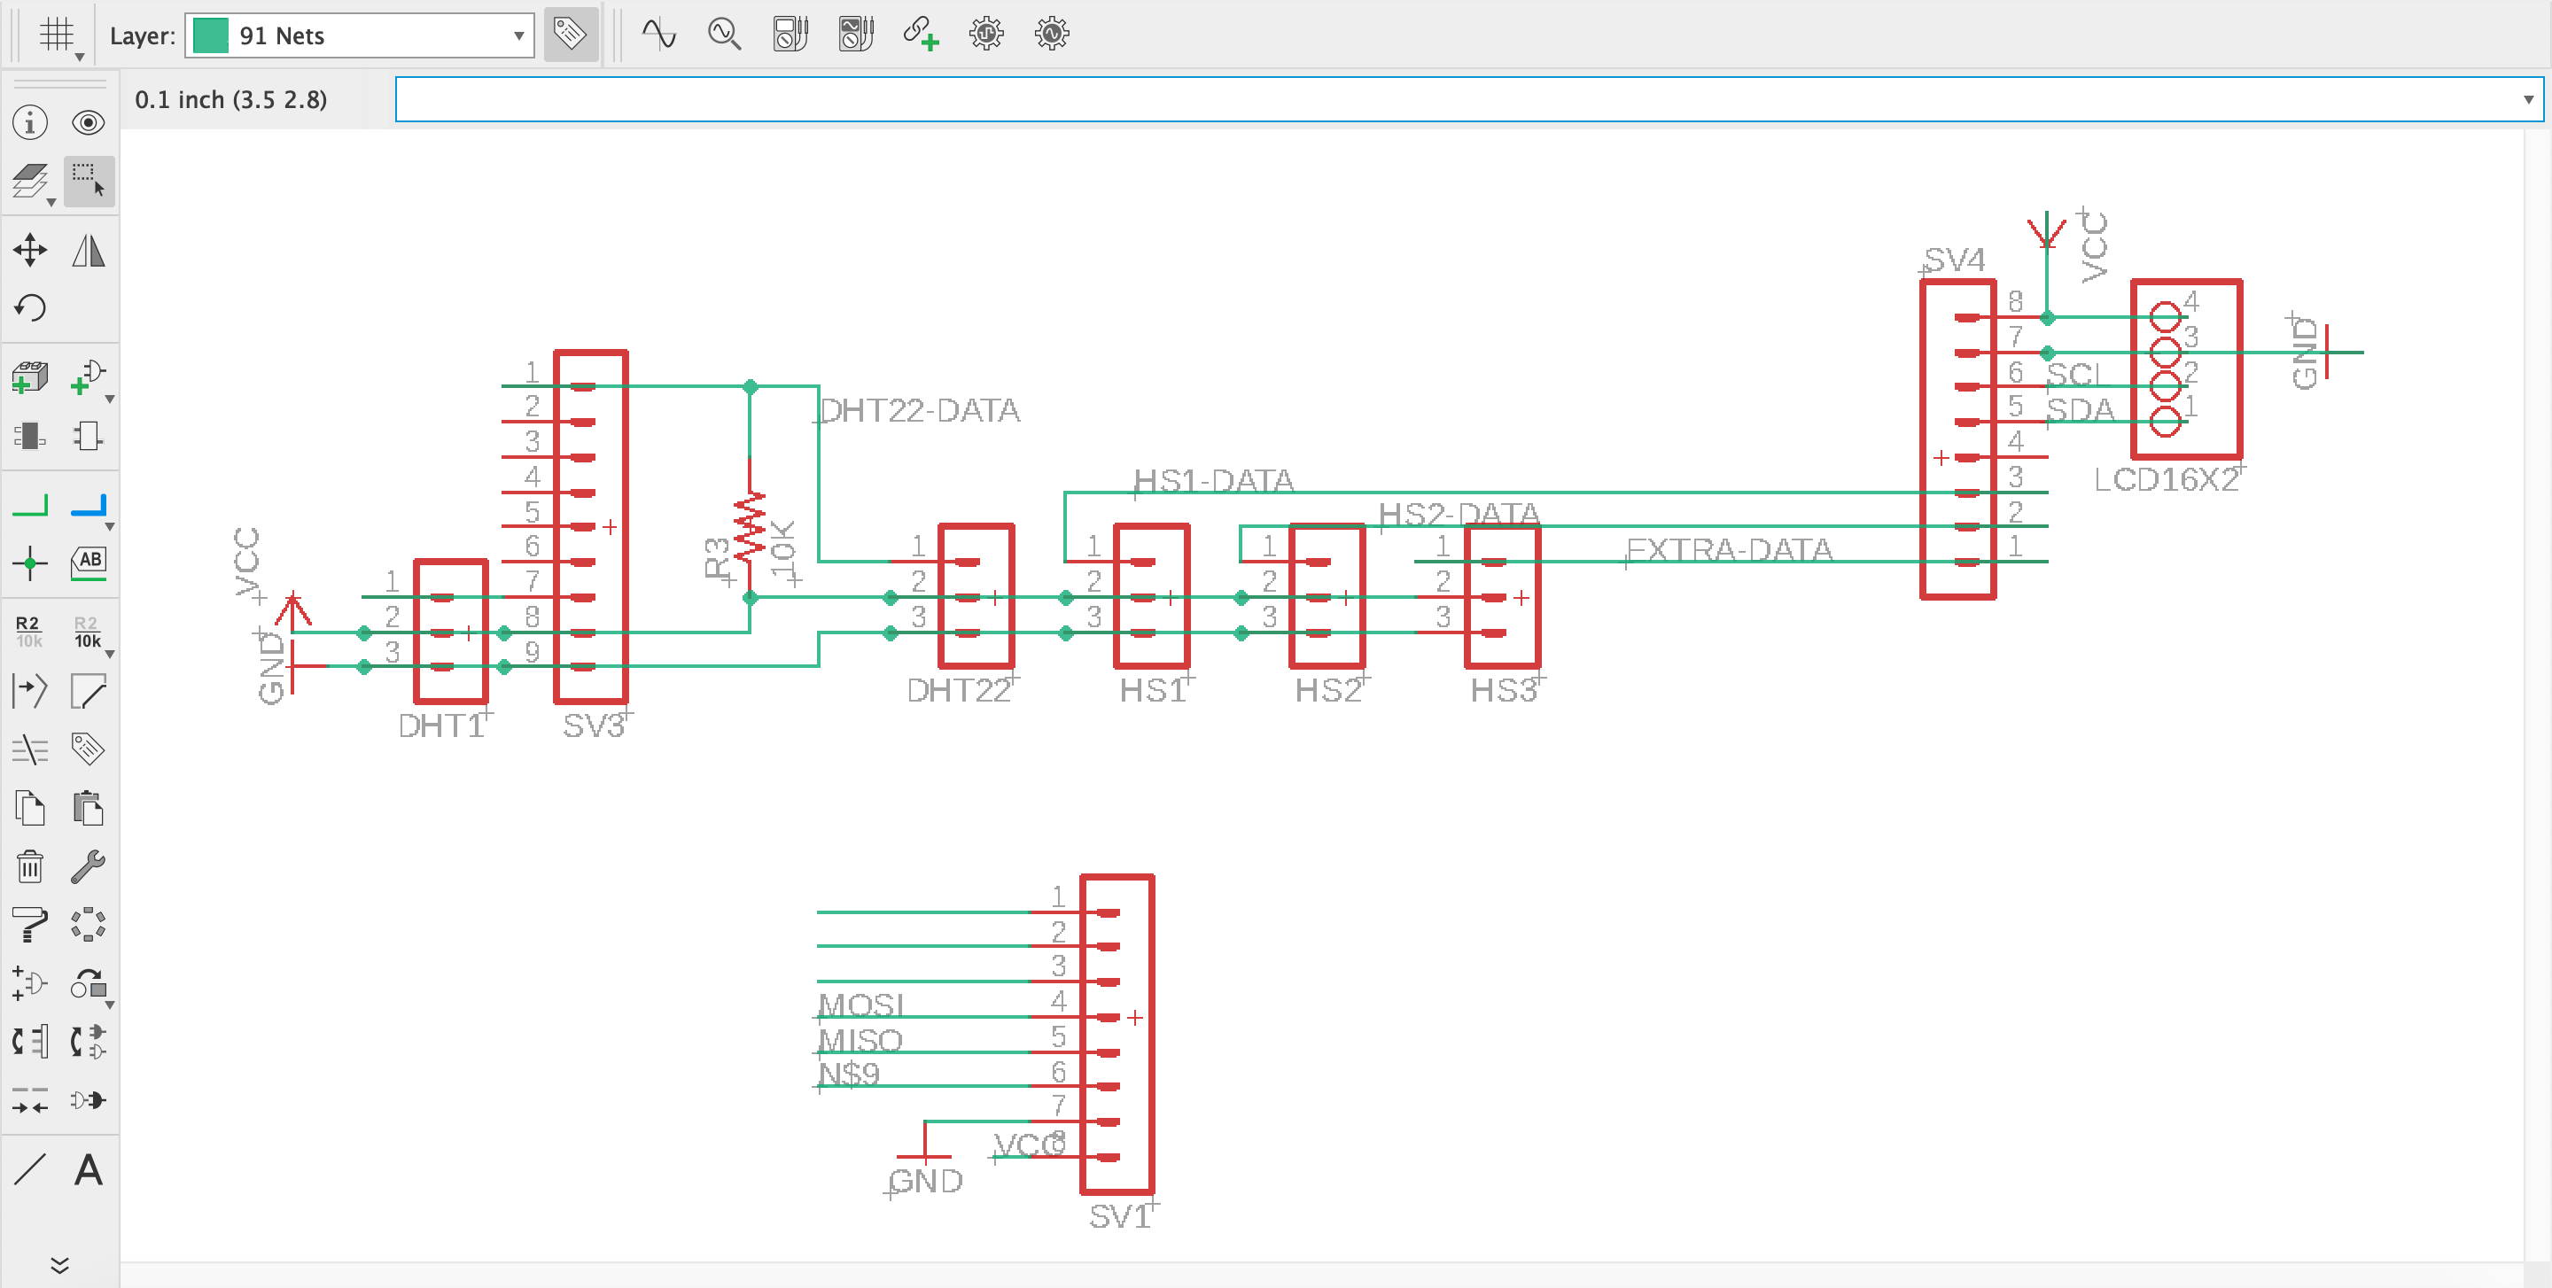The image size is (2552, 1288).
Task: Open the grid settings button
Action: pos(57,35)
